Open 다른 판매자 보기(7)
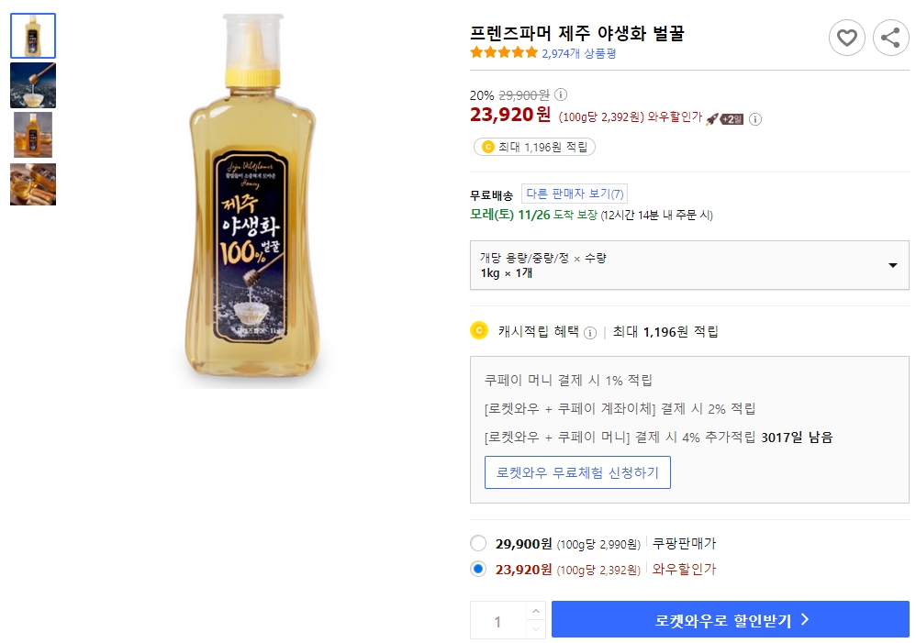The image size is (916, 643). [x=575, y=194]
